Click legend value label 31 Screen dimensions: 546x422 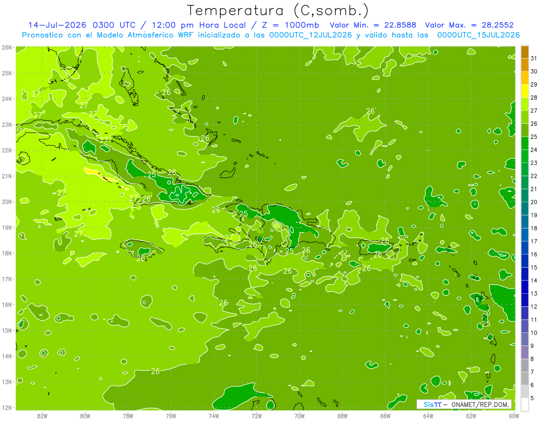(534, 58)
